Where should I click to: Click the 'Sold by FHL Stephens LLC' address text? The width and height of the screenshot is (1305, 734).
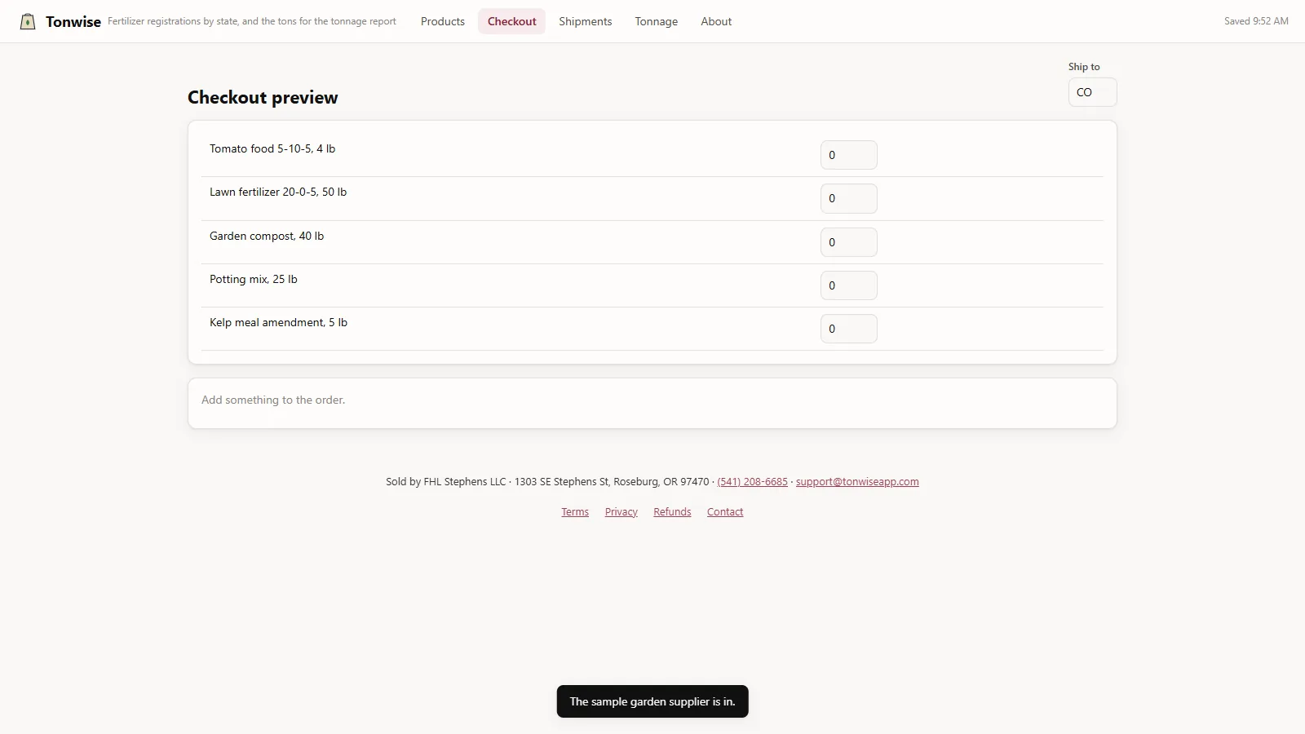click(547, 481)
